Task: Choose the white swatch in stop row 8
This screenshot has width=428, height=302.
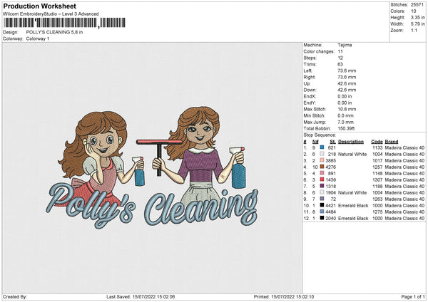Action: (x=322, y=192)
